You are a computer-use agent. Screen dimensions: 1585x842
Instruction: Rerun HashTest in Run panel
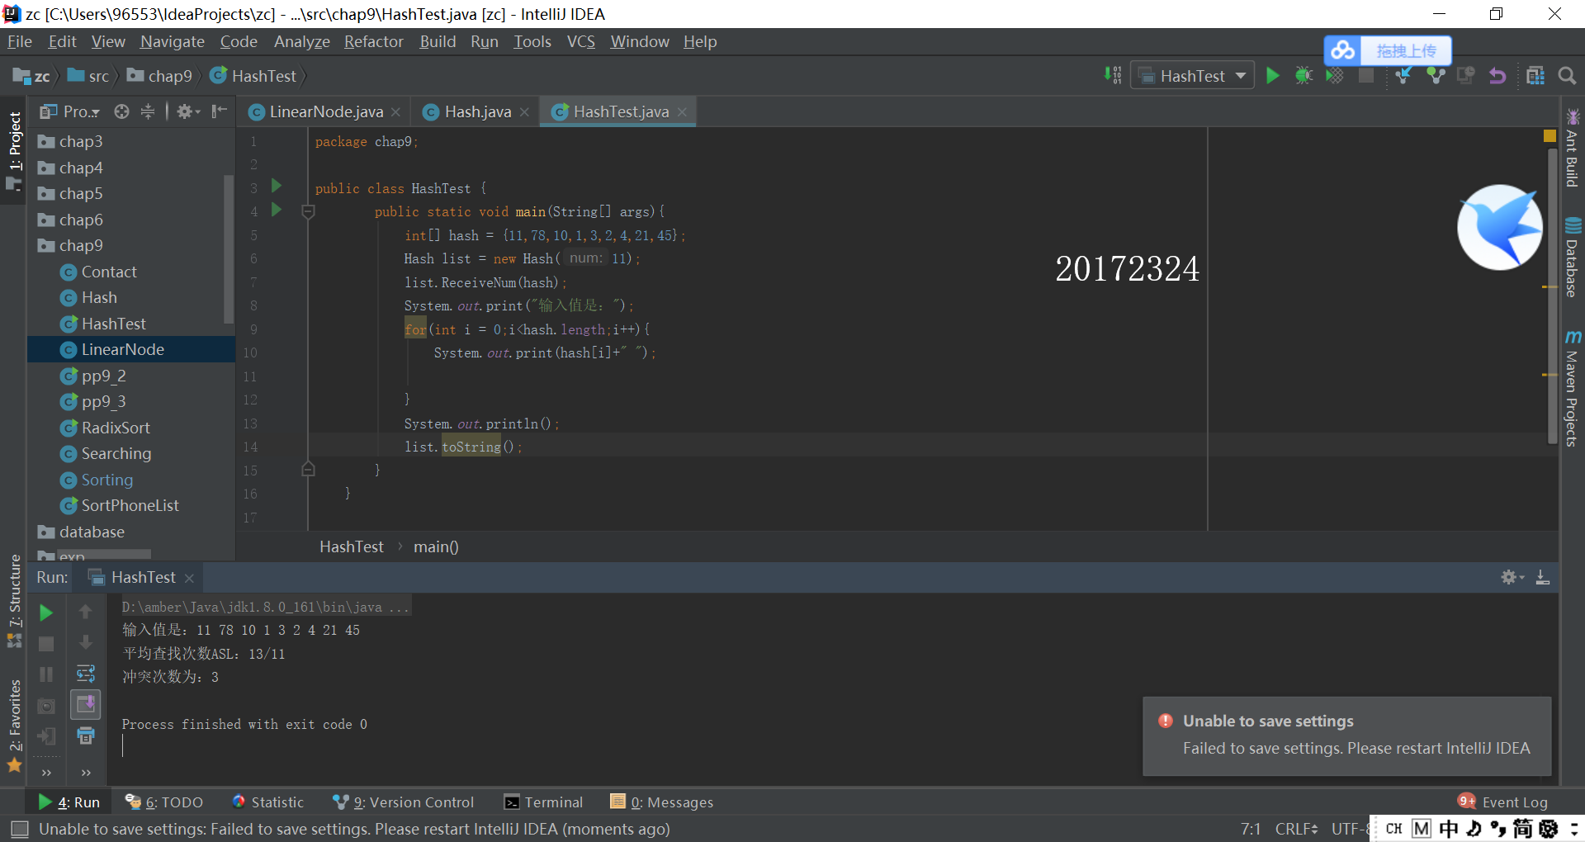coord(46,613)
